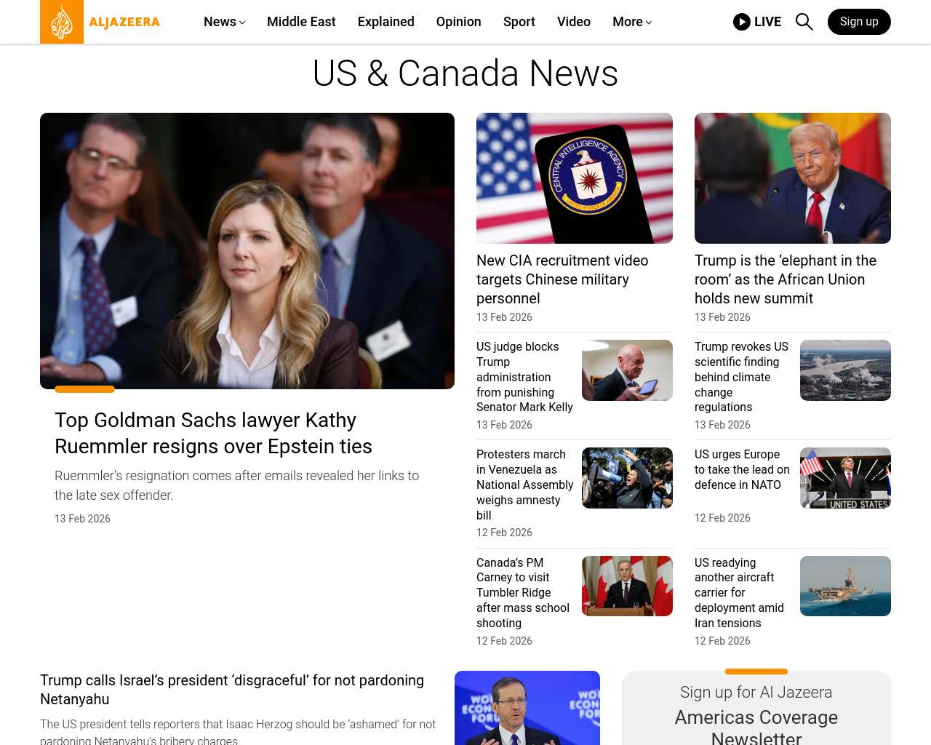
Task: Open the Trump Israel president pardon headline
Action: (232, 690)
